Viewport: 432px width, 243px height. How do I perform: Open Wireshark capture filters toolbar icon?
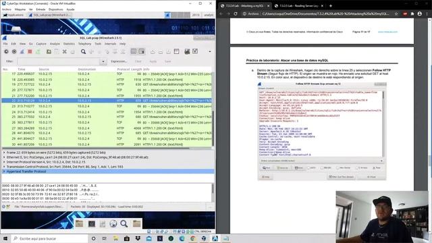pos(187,51)
